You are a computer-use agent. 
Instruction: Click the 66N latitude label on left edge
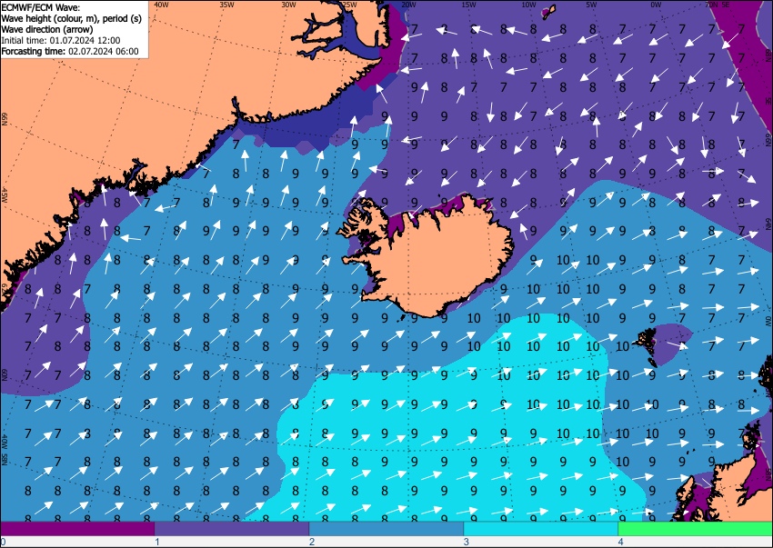[4, 118]
